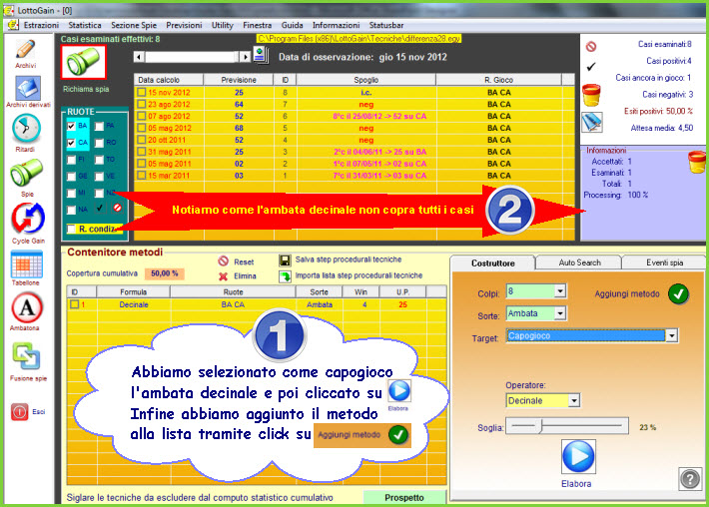709x507 pixels.
Task: Click the Prospetto button
Action: pos(404,497)
